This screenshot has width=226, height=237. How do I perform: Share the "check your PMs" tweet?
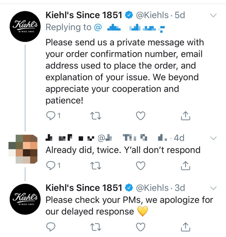[185, 227]
